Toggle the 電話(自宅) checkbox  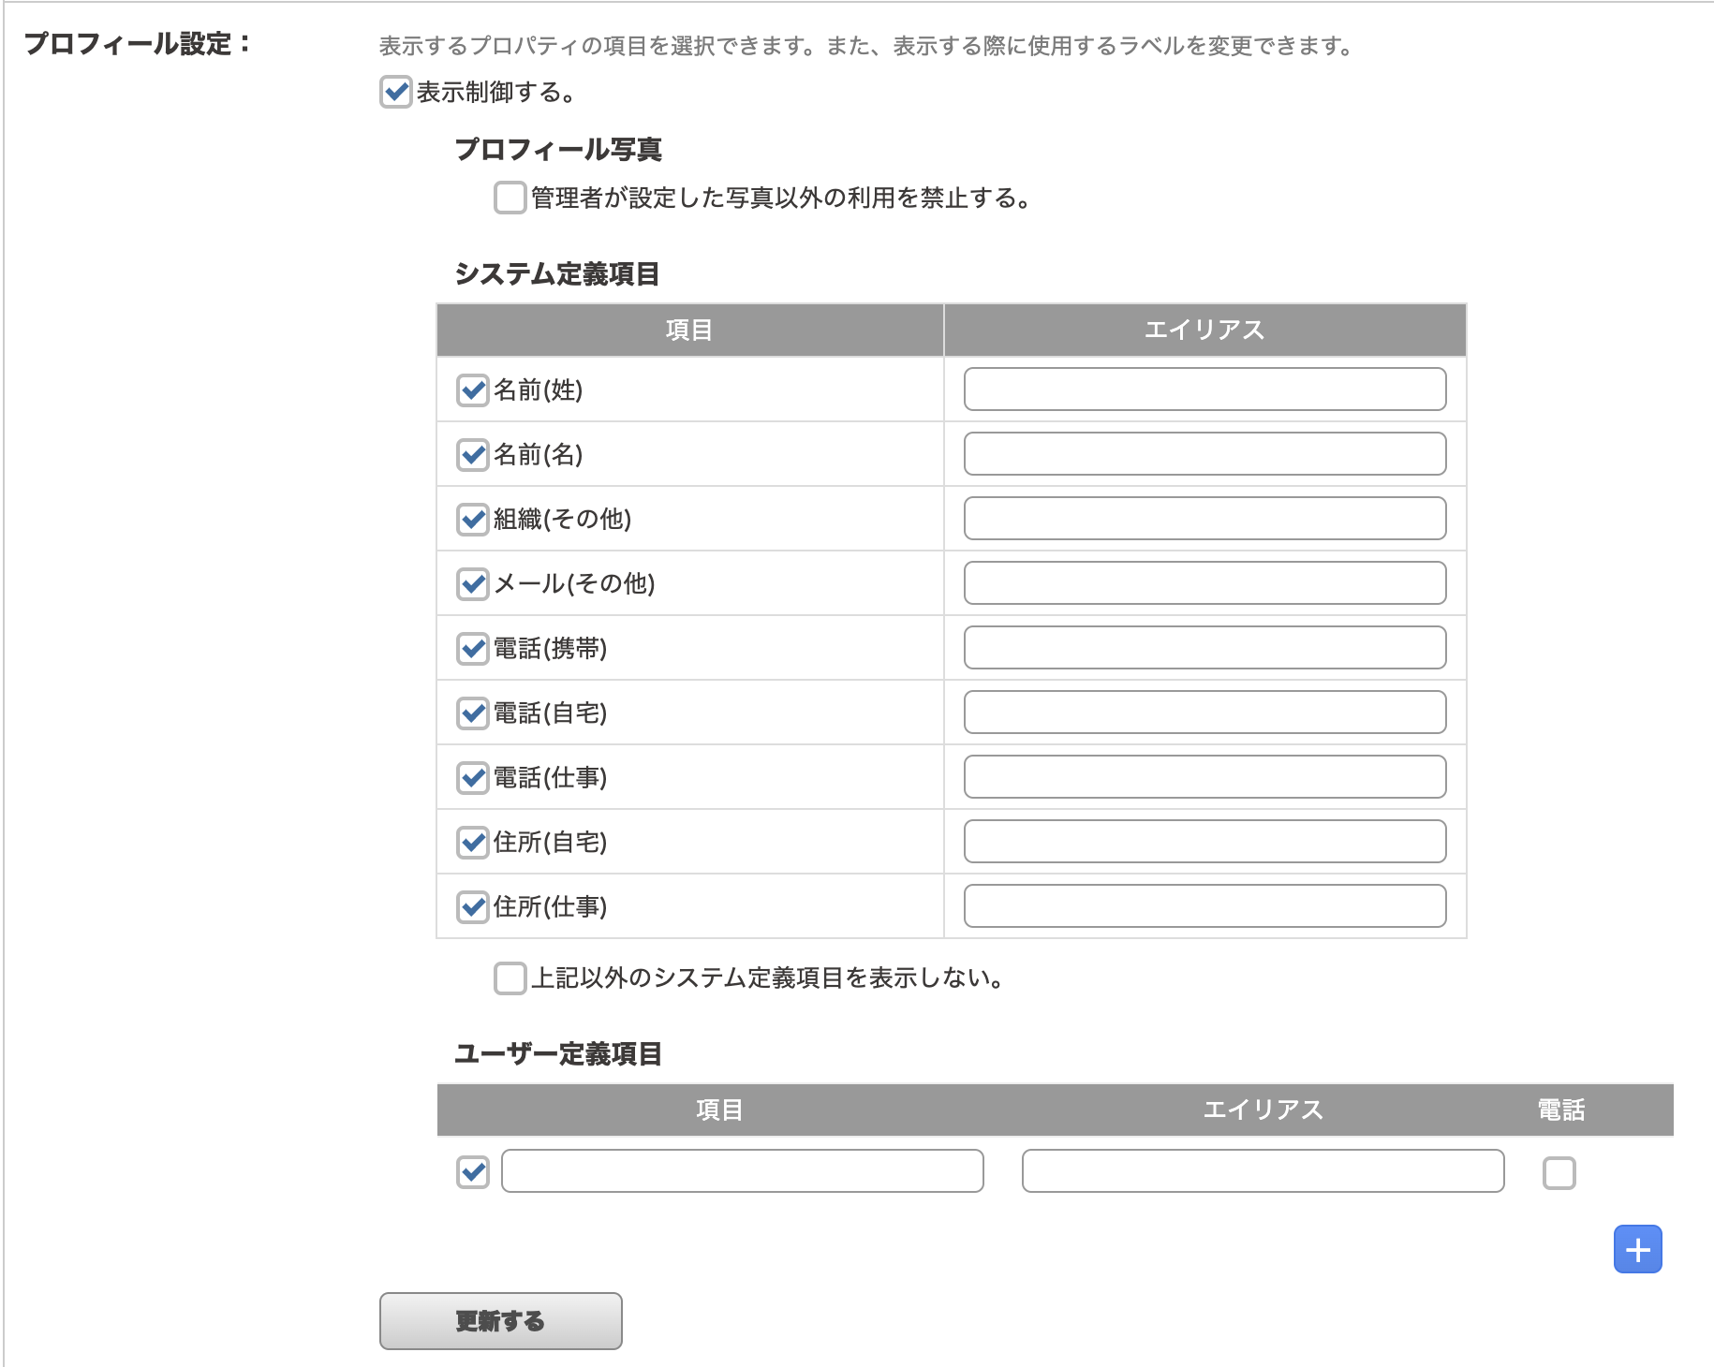pyautogui.click(x=473, y=713)
